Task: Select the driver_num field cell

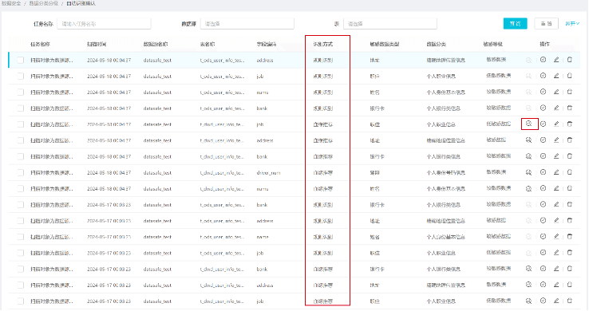Action: click(268, 172)
